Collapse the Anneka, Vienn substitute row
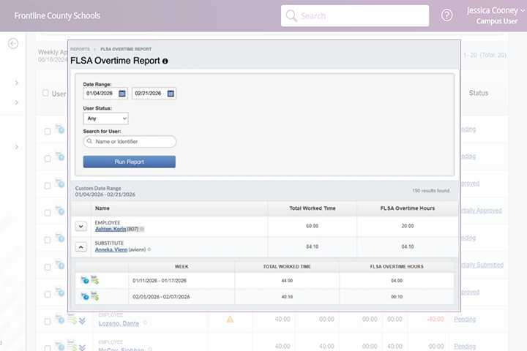 pyautogui.click(x=81, y=247)
